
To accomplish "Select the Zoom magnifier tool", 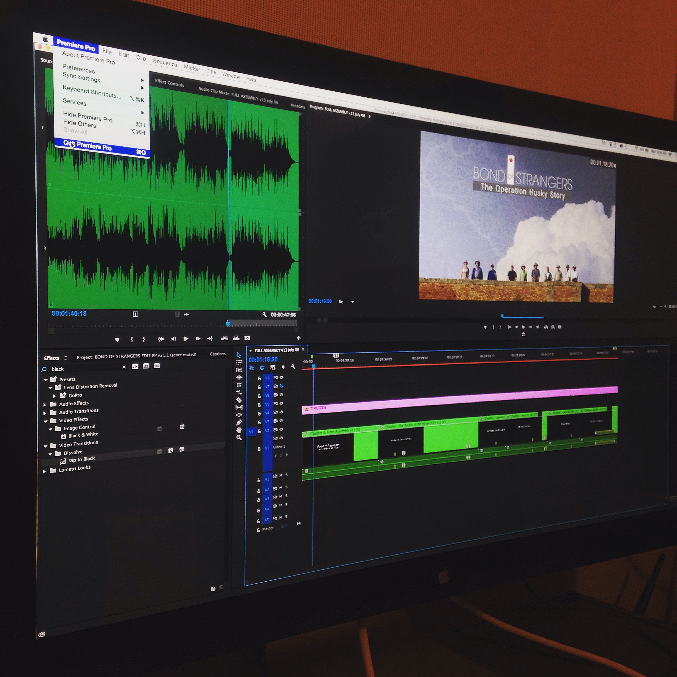I will pos(239,438).
